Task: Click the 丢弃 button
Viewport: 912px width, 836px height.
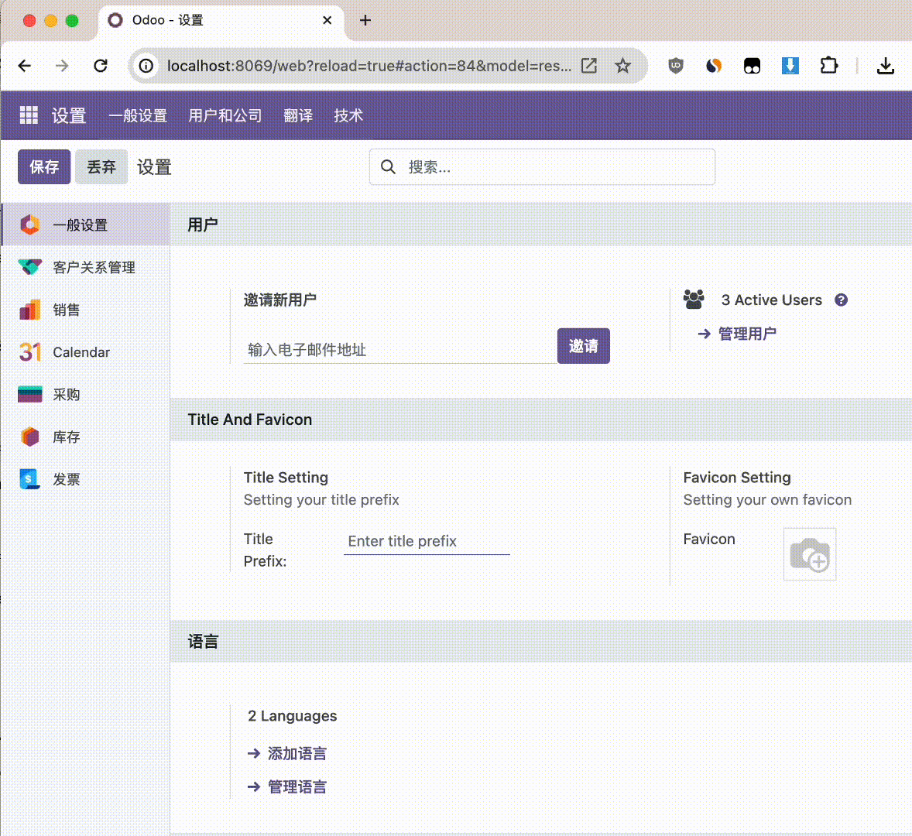Action: pos(101,166)
